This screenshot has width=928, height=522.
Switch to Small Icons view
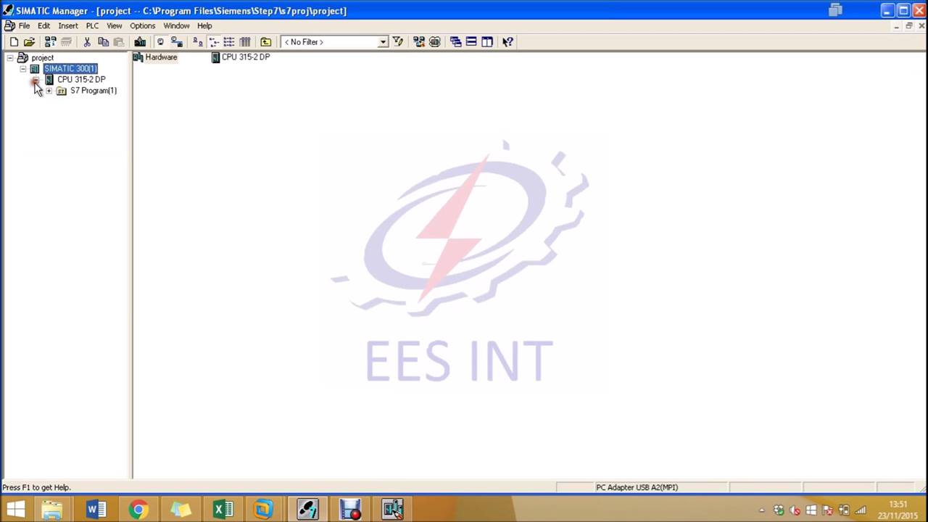(x=214, y=42)
